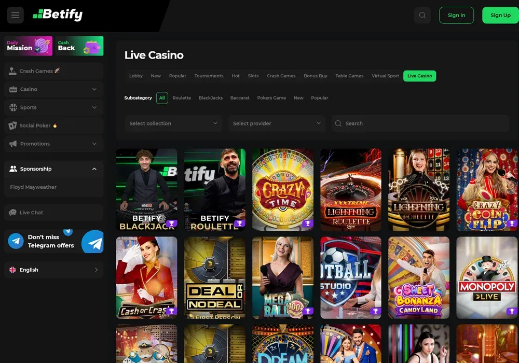Click trophy badge on Crazy Time game
The height and width of the screenshot is (363, 519).
pyautogui.click(x=307, y=224)
